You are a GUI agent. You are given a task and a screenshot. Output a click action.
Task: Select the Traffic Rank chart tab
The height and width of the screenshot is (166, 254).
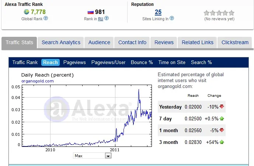[x=25, y=63]
